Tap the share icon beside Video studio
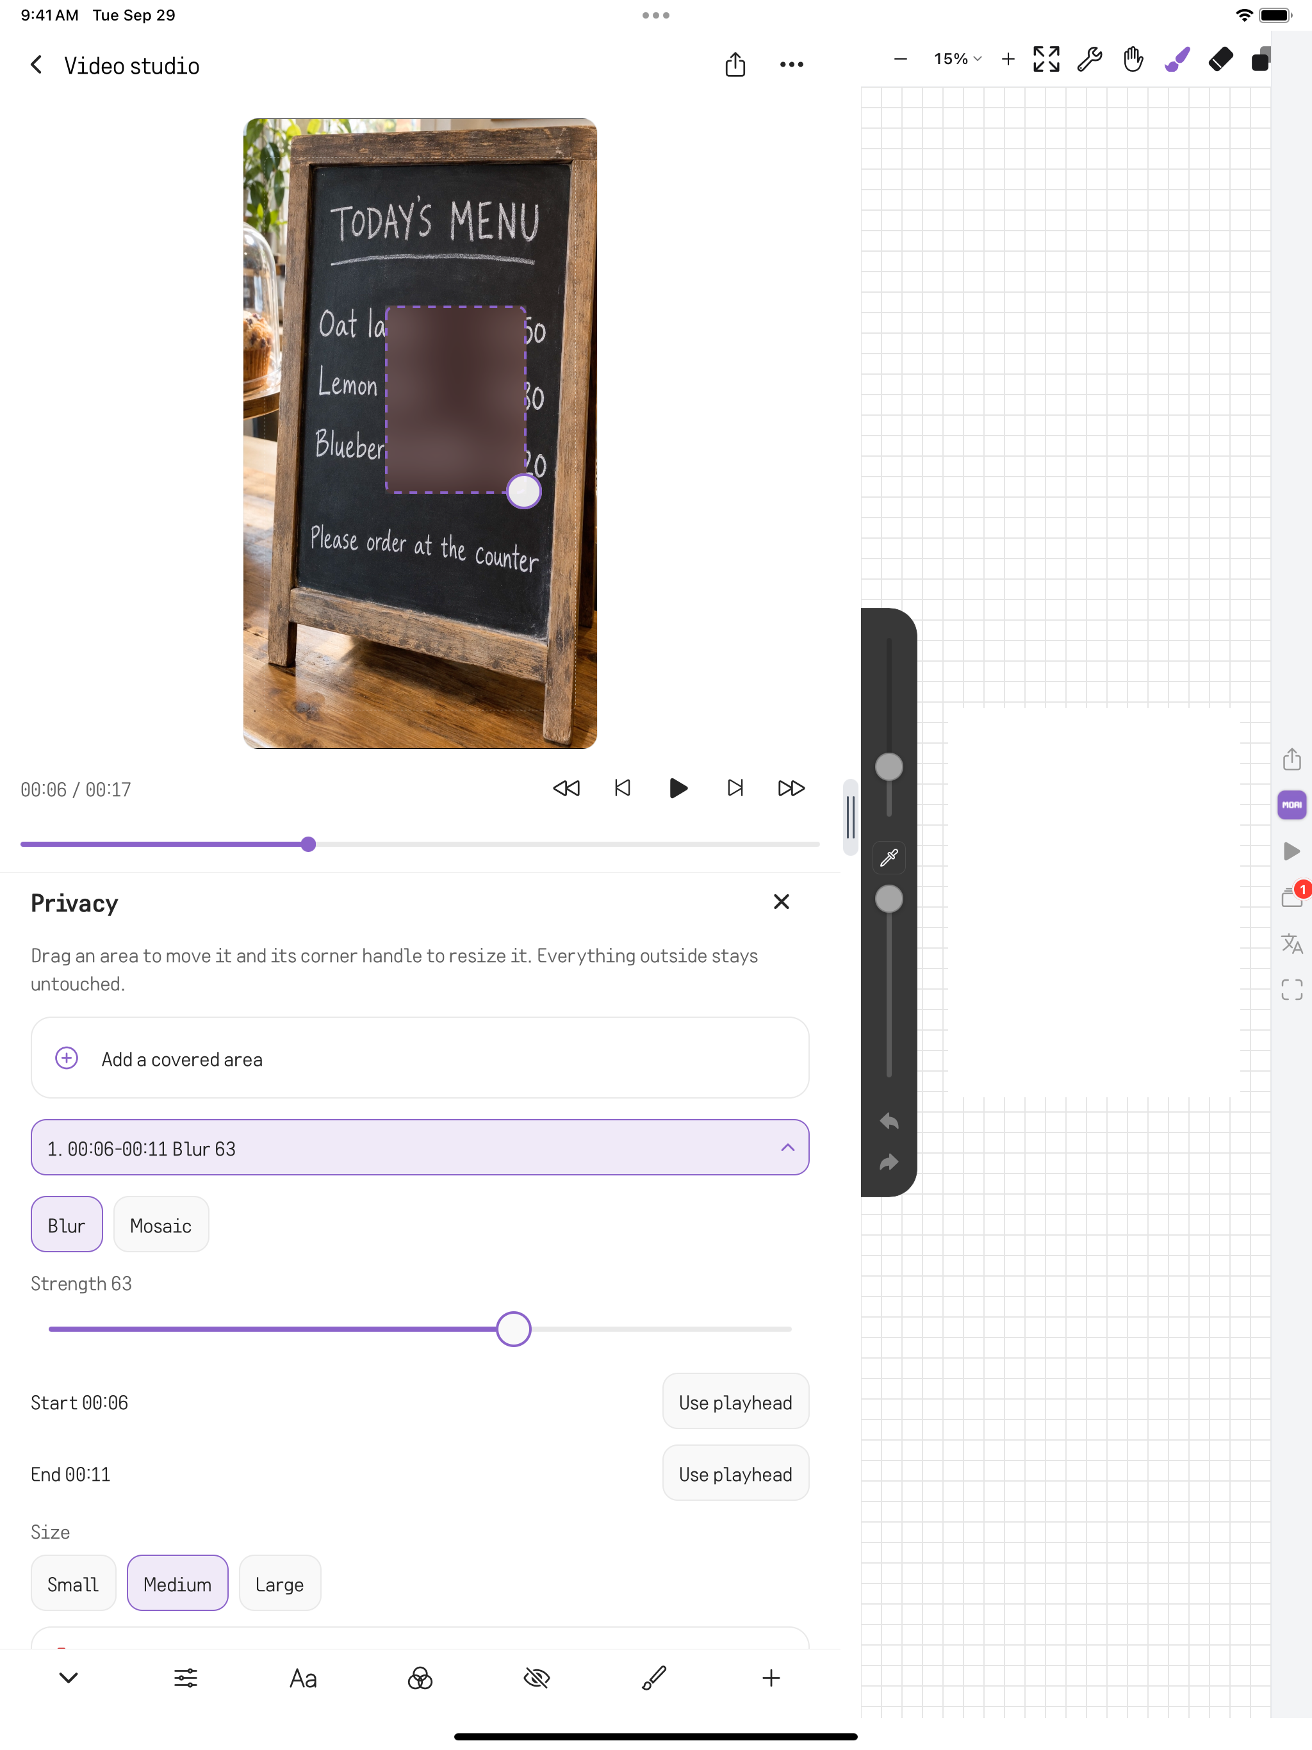 pos(735,64)
